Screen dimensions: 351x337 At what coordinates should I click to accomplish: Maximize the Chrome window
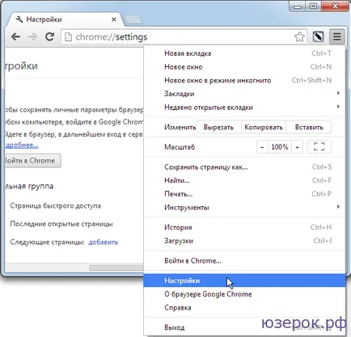coord(313,6)
